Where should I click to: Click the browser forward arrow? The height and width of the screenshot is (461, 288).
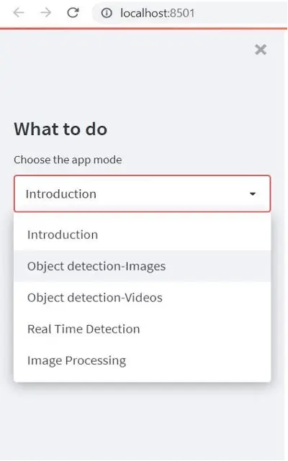tap(45, 13)
